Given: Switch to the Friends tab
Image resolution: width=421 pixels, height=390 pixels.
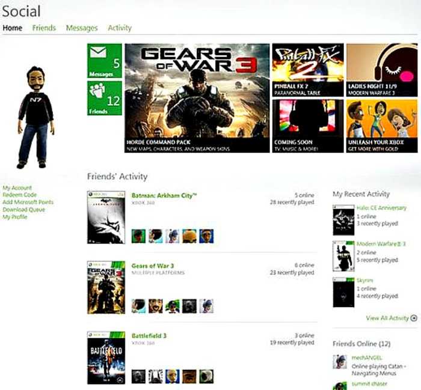Looking at the screenshot, I should tap(44, 28).
